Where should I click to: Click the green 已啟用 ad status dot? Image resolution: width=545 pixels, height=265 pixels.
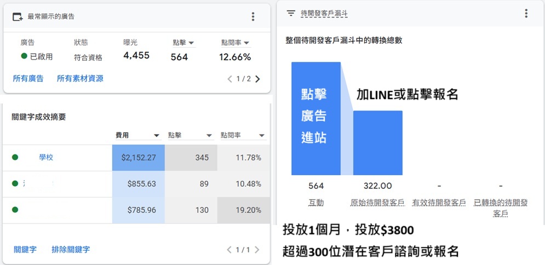pos(24,56)
